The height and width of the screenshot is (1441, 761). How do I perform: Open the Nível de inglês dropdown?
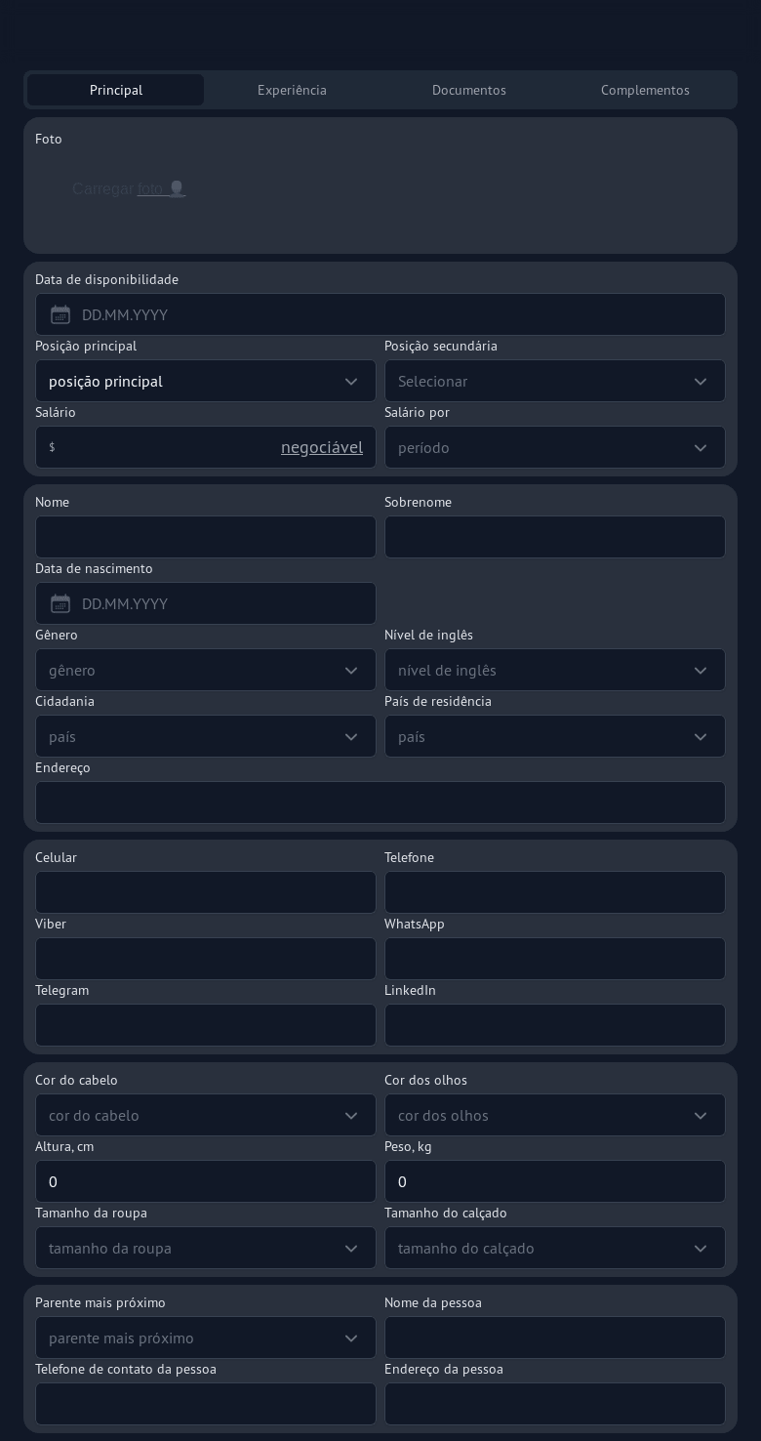[554, 670]
